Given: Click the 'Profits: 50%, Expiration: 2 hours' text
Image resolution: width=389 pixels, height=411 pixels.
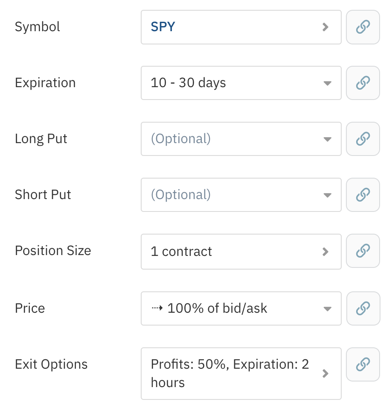Looking at the screenshot, I should (x=229, y=373).
